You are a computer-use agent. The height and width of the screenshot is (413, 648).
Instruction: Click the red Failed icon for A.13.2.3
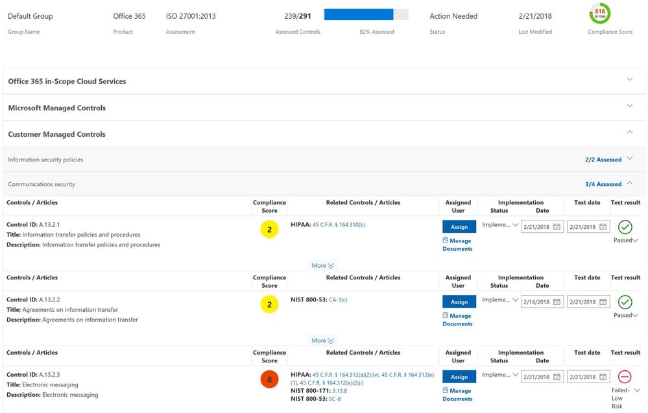click(625, 377)
